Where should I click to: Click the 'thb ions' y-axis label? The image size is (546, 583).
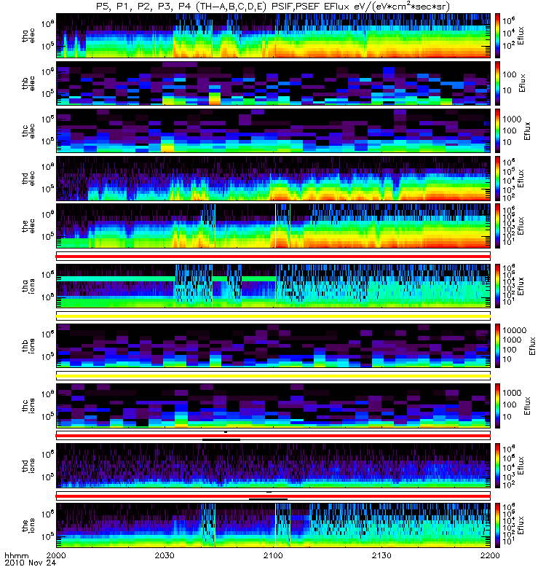pos(28,345)
